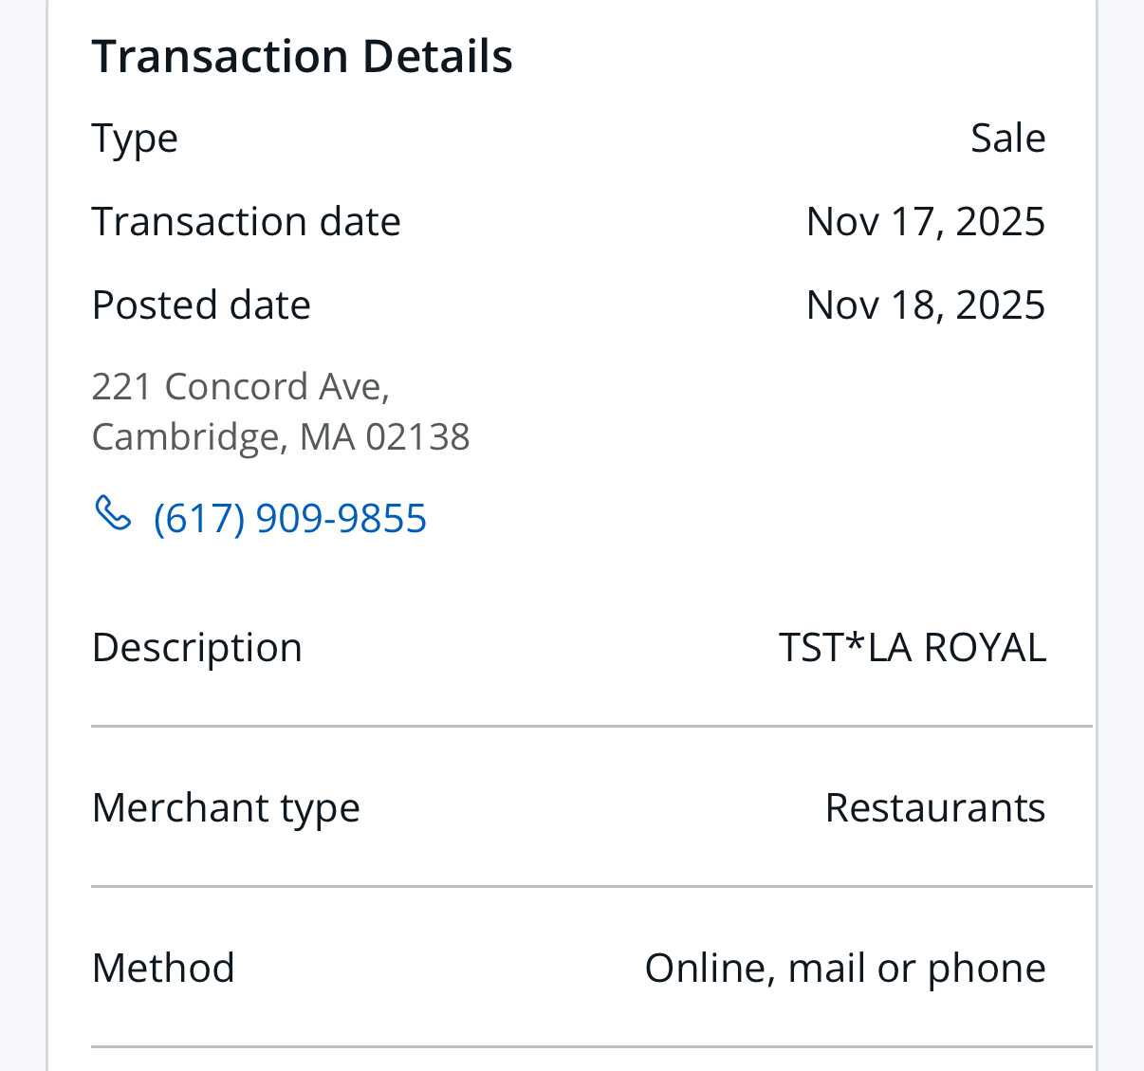Viewport: 1144px width, 1071px height.
Task: Click the divider line below Merchant type row
Action: (591, 887)
